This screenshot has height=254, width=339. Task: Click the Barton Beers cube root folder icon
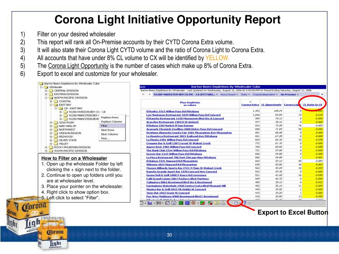41,84
